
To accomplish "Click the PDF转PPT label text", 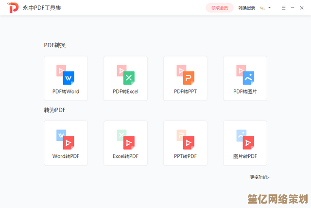I will [x=186, y=92].
